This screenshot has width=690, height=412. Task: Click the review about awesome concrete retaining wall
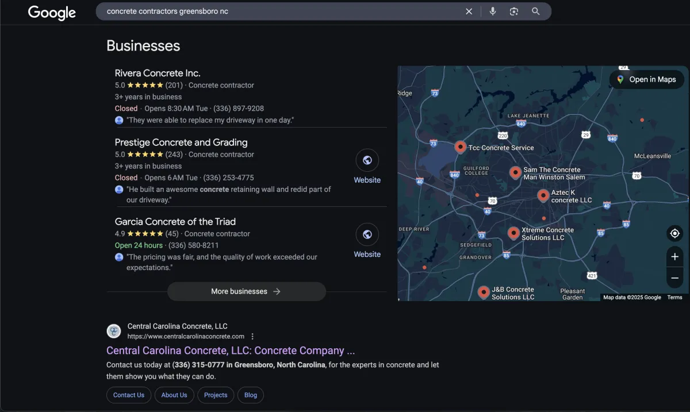tap(228, 195)
